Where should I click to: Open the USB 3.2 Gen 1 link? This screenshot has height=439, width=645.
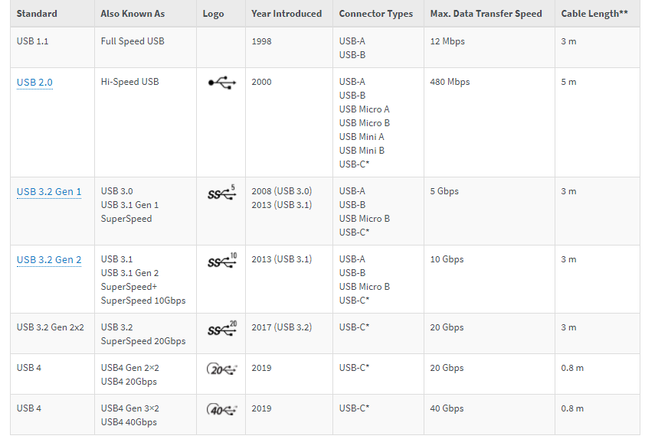[49, 191]
